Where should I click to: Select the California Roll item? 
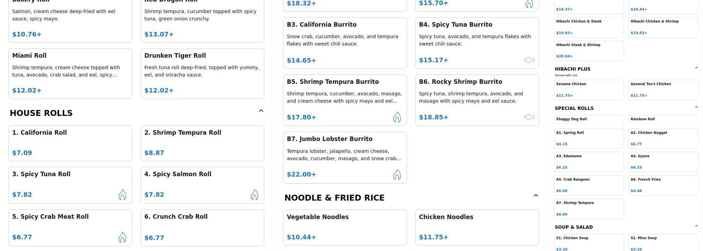(x=70, y=143)
